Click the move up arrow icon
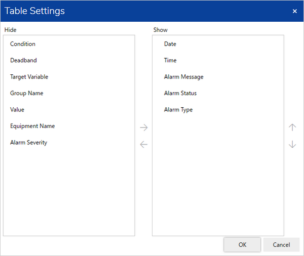Screen dimensions: 304x256 [292, 127]
